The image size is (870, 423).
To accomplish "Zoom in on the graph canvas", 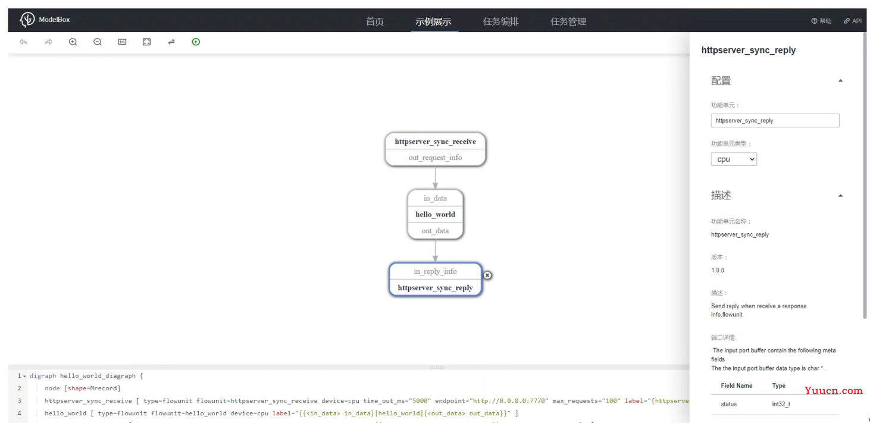I will [x=73, y=42].
